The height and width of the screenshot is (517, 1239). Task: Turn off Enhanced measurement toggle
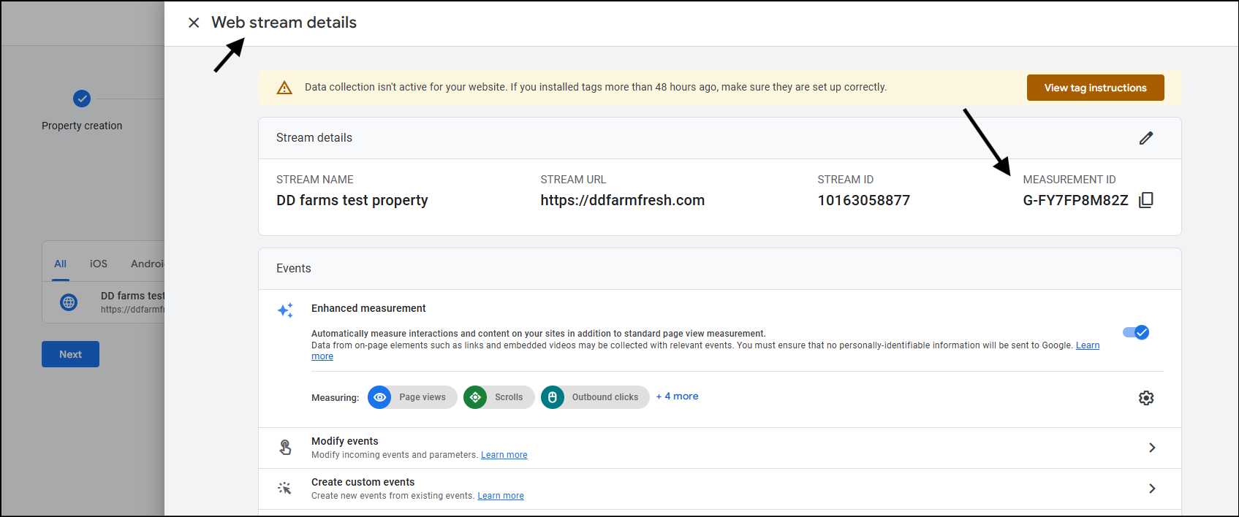click(1136, 332)
